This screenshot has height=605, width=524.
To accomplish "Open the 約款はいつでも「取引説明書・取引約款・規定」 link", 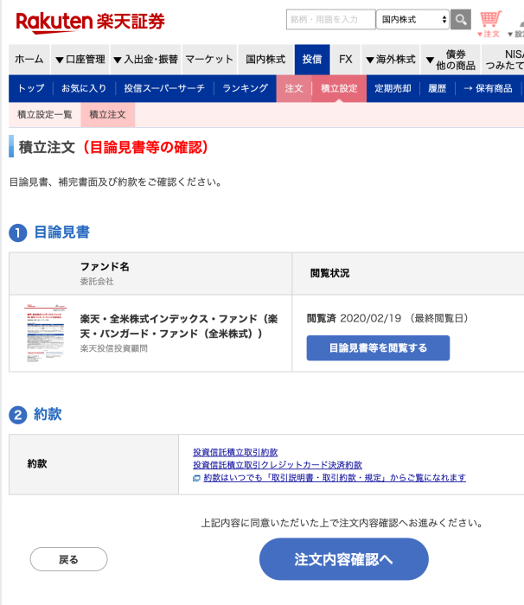I will pyautogui.click(x=335, y=478).
